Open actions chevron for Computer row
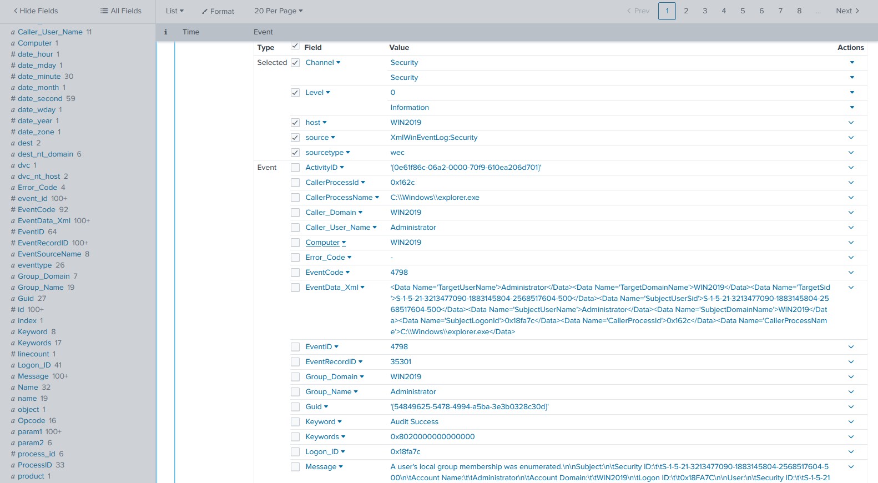The height and width of the screenshot is (483, 878). [851, 243]
